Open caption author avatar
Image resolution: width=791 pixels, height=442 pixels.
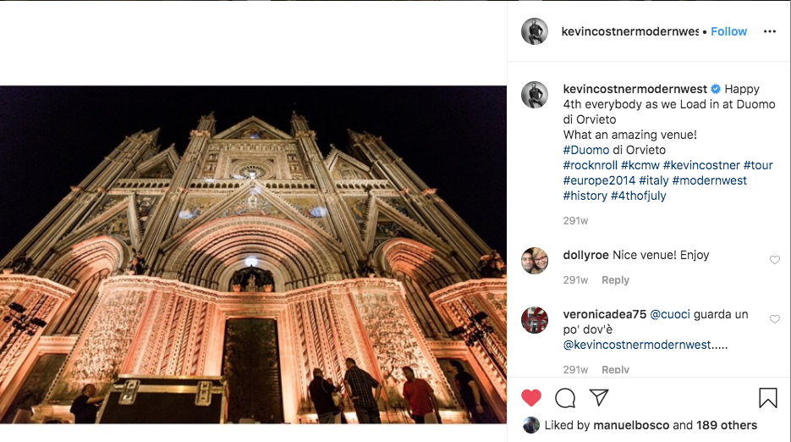(x=535, y=95)
